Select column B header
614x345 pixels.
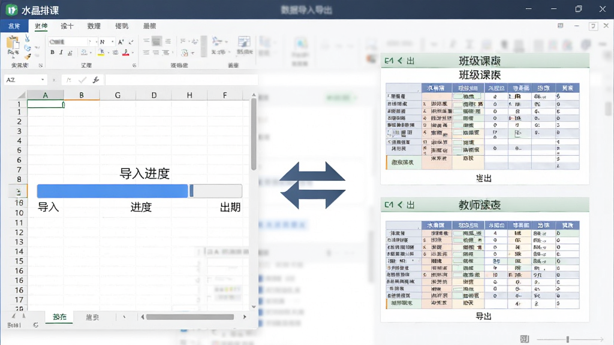(82, 95)
